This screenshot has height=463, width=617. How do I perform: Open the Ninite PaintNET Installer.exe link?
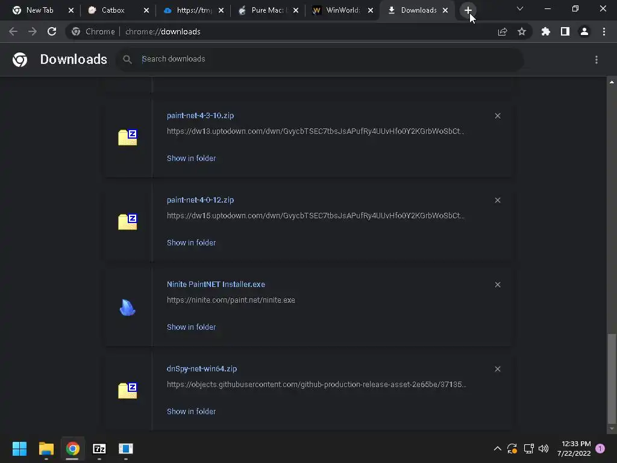[x=216, y=285]
